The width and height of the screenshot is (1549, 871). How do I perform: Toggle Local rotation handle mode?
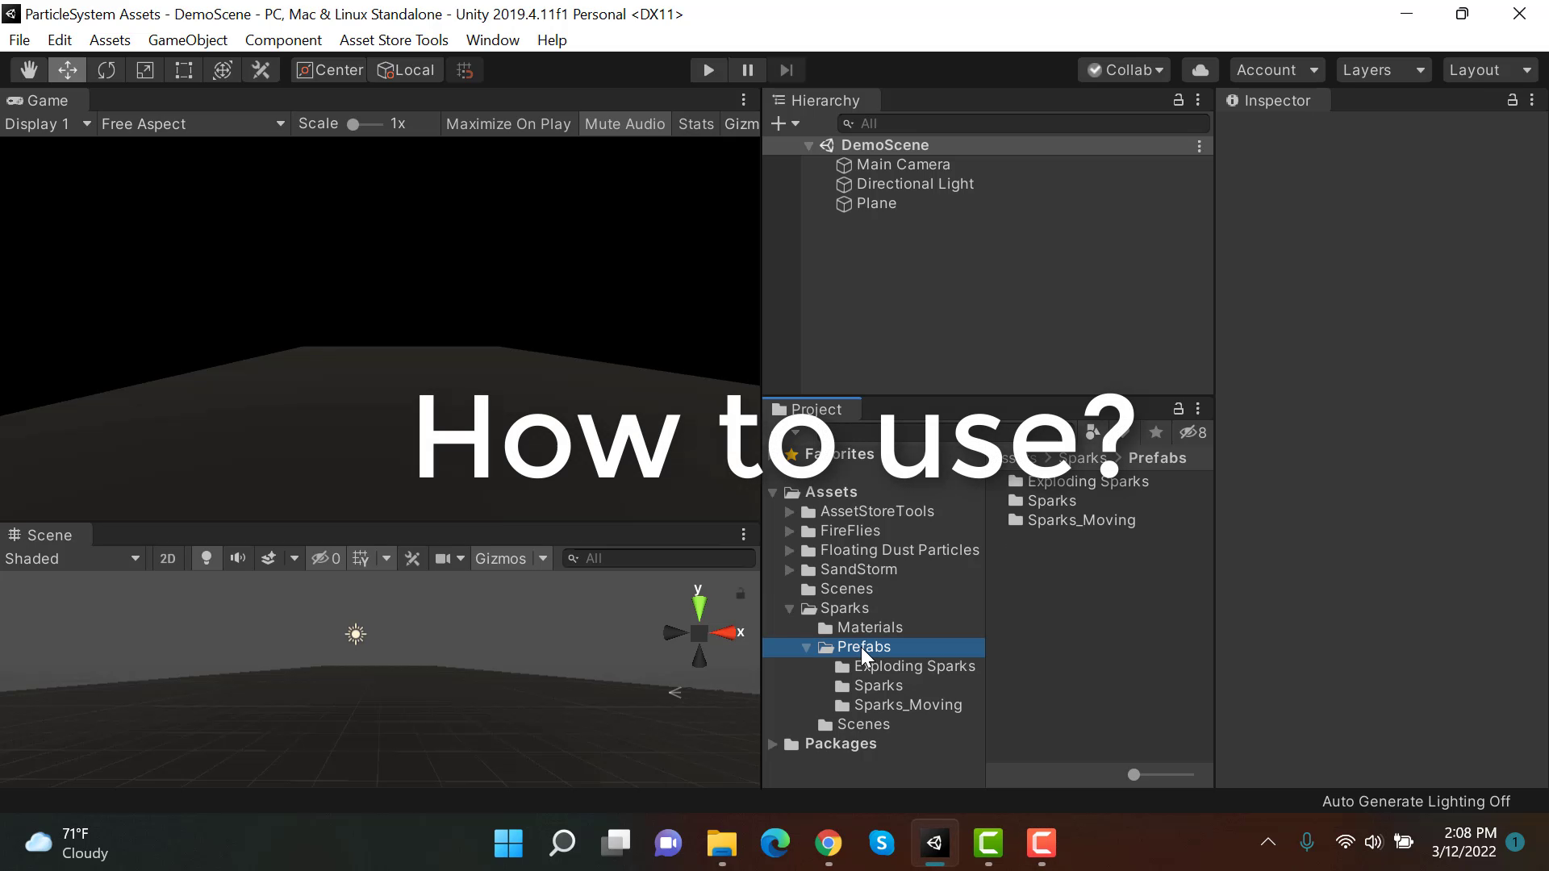406,70
